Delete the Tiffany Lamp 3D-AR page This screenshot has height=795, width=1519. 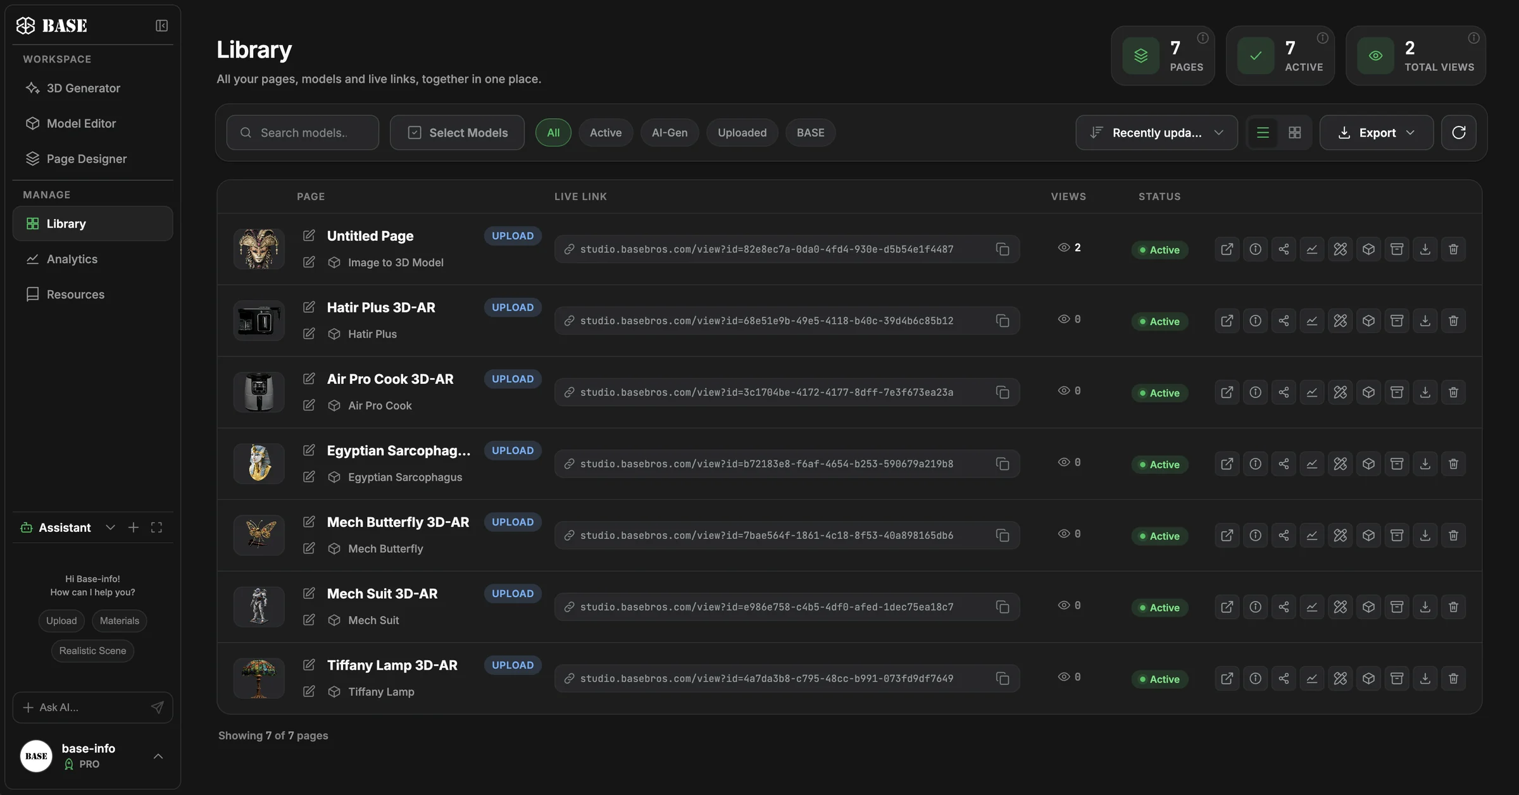pos(1453,679)
